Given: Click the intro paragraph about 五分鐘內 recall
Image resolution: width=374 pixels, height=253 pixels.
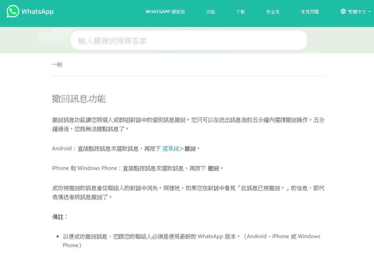Looking at the screenshot, I should [188, 124].
